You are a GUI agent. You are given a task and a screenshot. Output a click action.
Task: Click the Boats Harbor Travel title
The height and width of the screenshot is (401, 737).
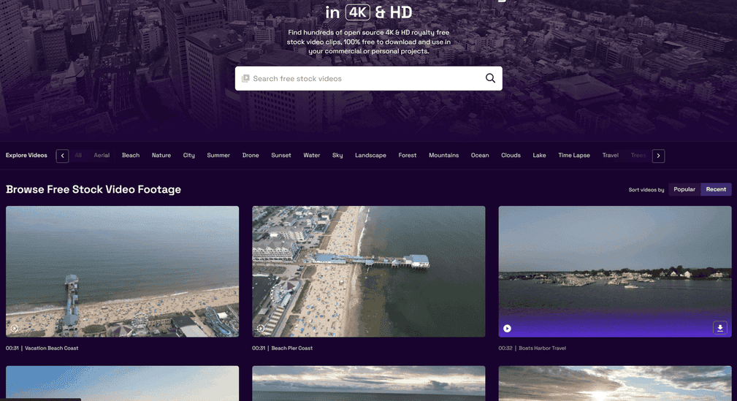point(543,348)
